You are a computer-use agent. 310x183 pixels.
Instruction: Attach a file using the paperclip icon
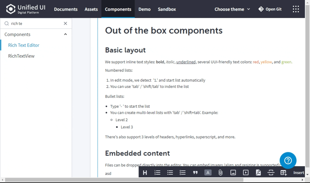pyautogui.click(x=220, y=172)
